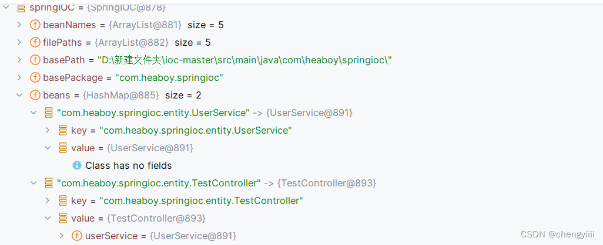
Task: Click the field icon beside filePaths
Action: click(x=35, y=42)
